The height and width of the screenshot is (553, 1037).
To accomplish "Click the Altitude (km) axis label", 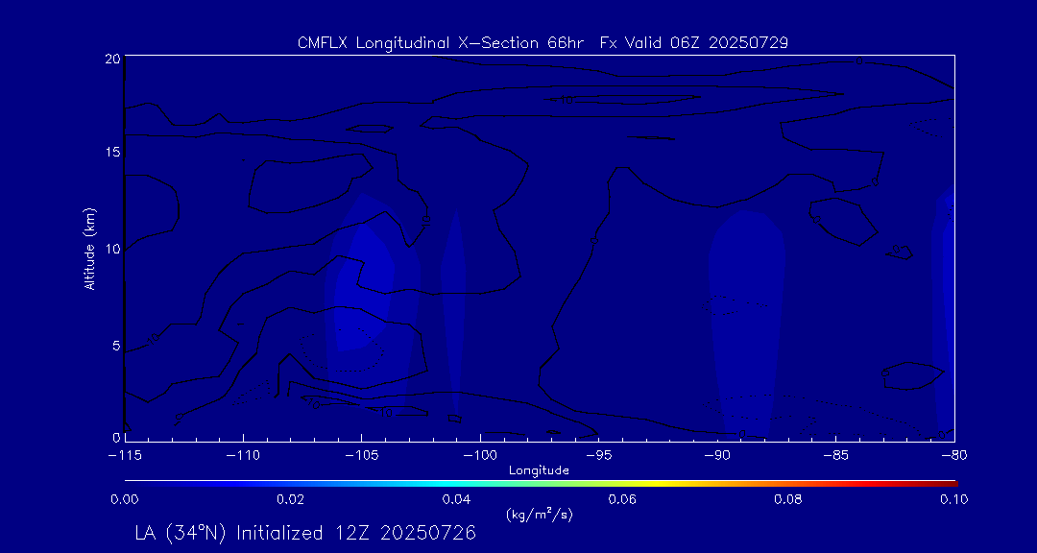I will [x=89, y=249].
